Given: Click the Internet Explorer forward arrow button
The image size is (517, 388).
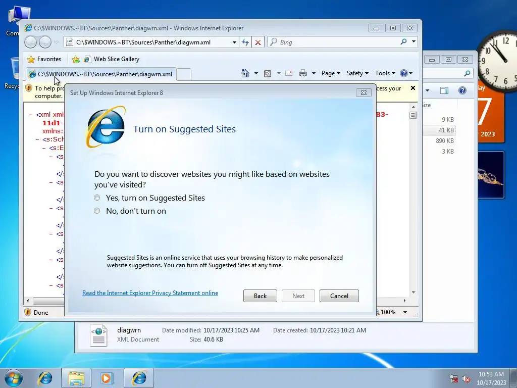Looking at the screenshot, I should [45, 42].
